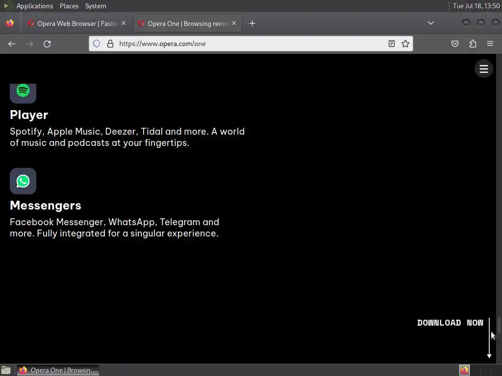Open the Opera page hamburger menu

(x=483, y=69)
